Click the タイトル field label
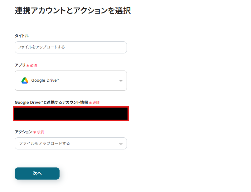The width and height of the screenshot is (251, 192). (x=22, y=36)
